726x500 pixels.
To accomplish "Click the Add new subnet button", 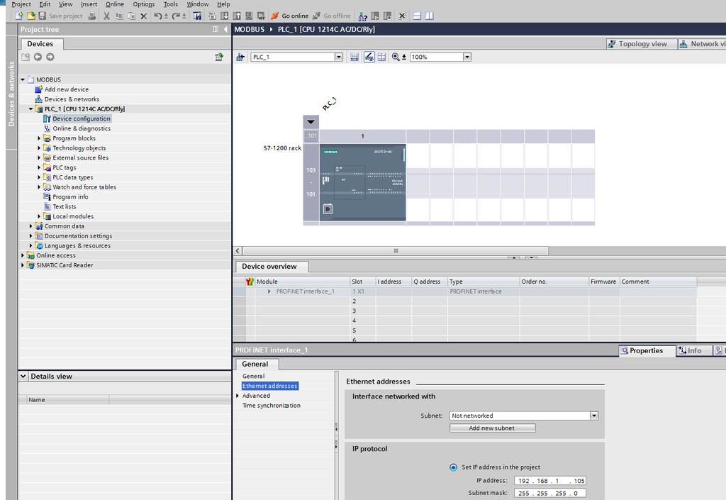I will pos(492,428).
